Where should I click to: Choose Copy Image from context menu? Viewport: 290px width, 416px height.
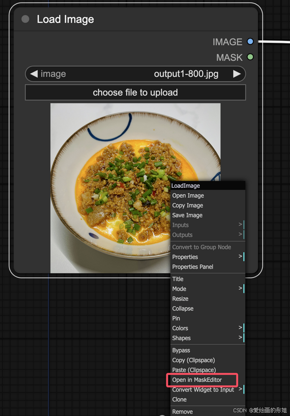click(x=207, y=205)
